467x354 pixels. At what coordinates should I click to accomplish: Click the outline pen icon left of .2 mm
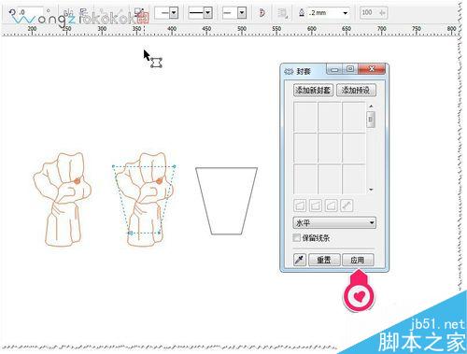coord(302,13)
